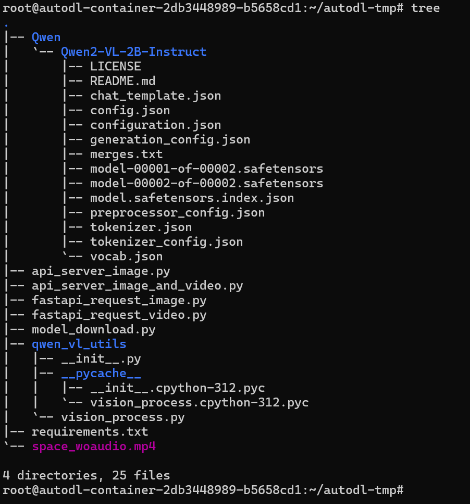Select preprocessor_config.json file name
Viewport: 470px width, 504px height.
177,212
